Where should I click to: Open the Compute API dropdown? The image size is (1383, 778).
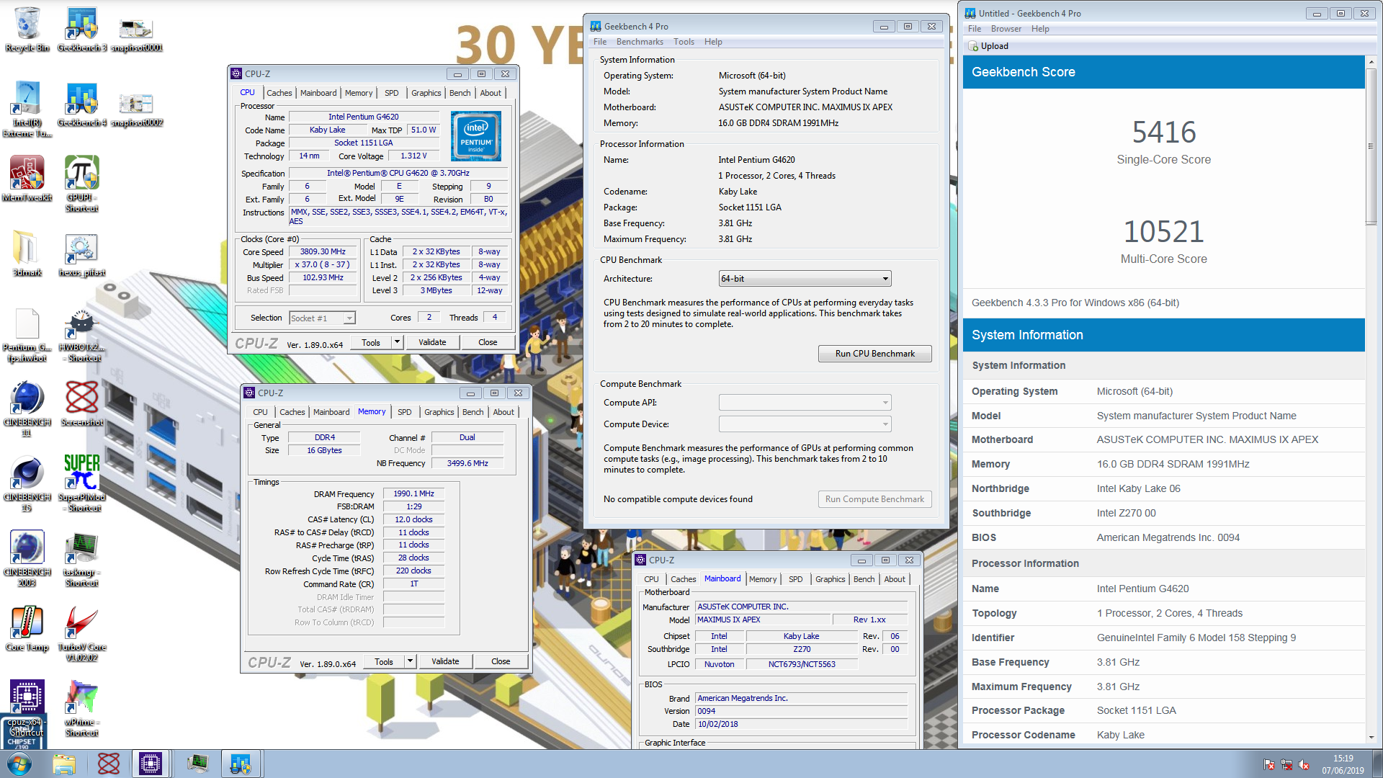point(805,403)
